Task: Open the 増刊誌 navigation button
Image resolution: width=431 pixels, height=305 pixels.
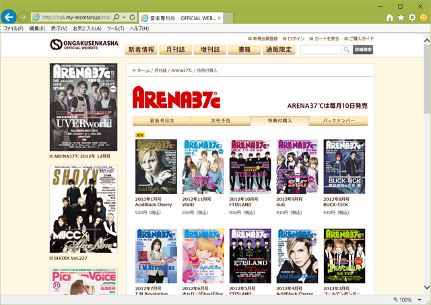Action: pos(210,49)
